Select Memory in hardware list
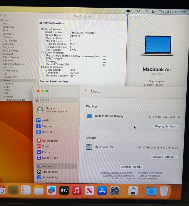Screen dimensions: 189x206 coord(8,67)
